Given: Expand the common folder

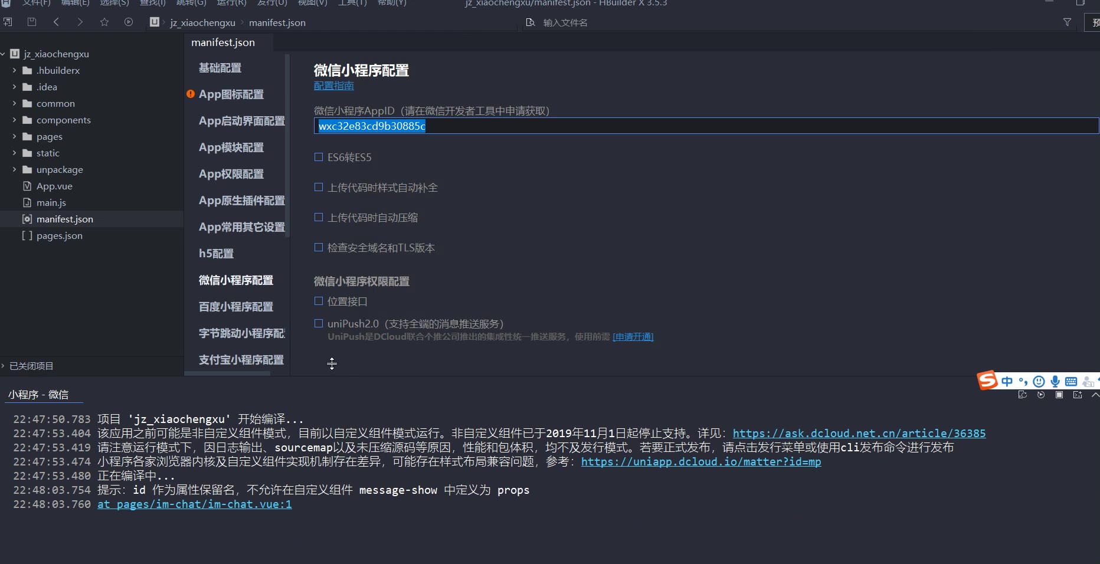Looking at the screenshot, I should point(14,103).
